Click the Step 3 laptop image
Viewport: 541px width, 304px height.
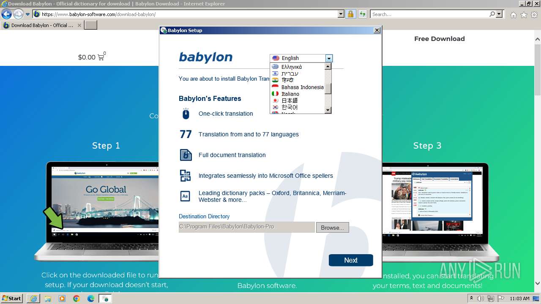pyautogui.click(x=440, y=211)
